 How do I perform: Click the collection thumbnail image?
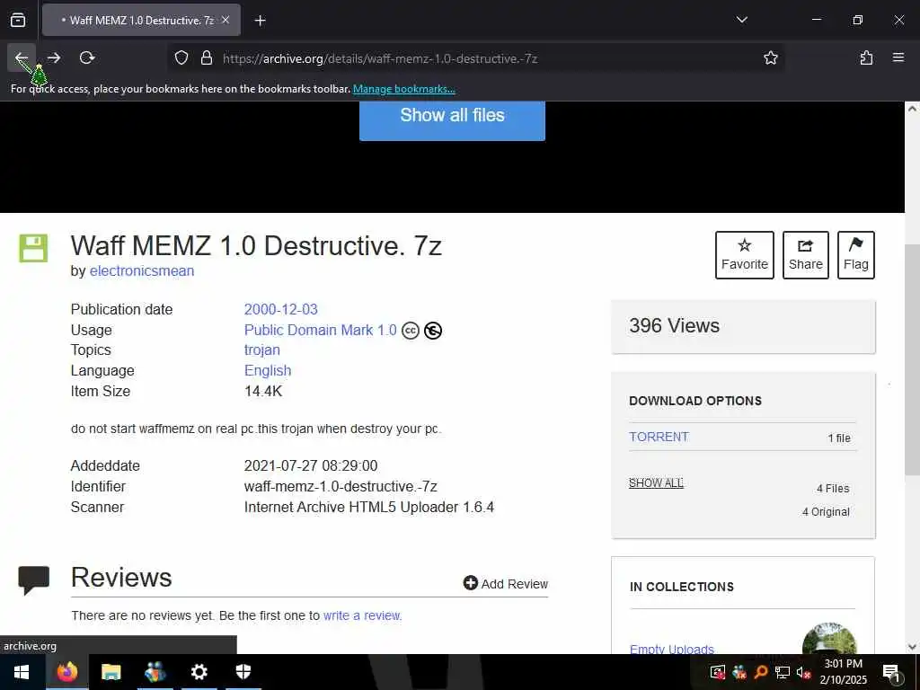[x=828, y=639]
